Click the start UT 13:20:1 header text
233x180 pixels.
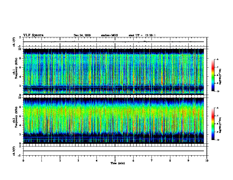pyautogui.click(x=142, y=35)
